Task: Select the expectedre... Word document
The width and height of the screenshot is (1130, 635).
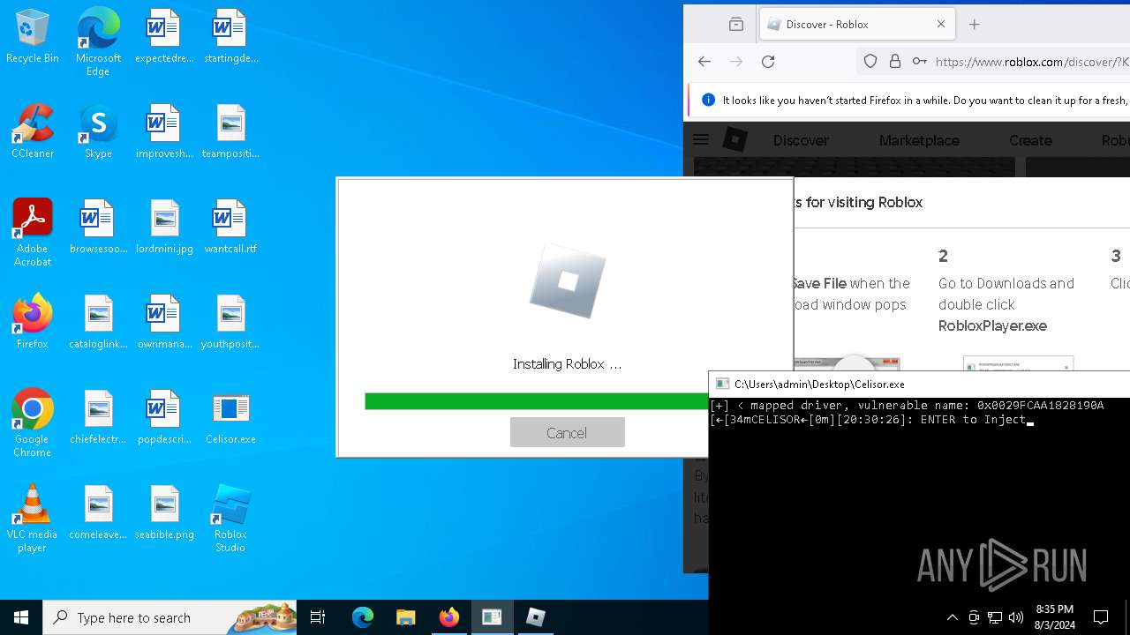Action: [164, 37]
